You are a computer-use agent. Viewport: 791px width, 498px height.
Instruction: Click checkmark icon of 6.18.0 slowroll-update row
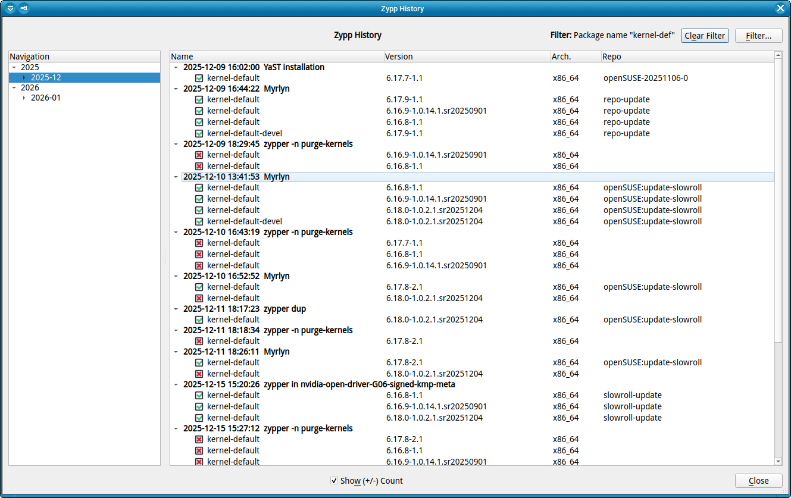(x=199, y=418)
